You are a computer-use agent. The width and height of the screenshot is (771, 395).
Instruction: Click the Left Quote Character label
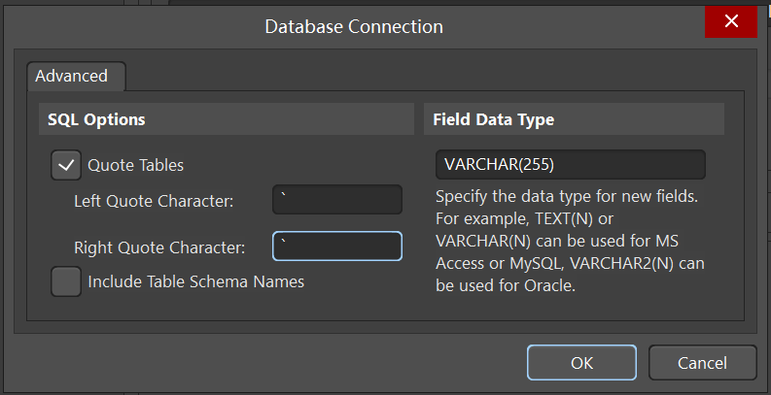click(x=154, y=201)
